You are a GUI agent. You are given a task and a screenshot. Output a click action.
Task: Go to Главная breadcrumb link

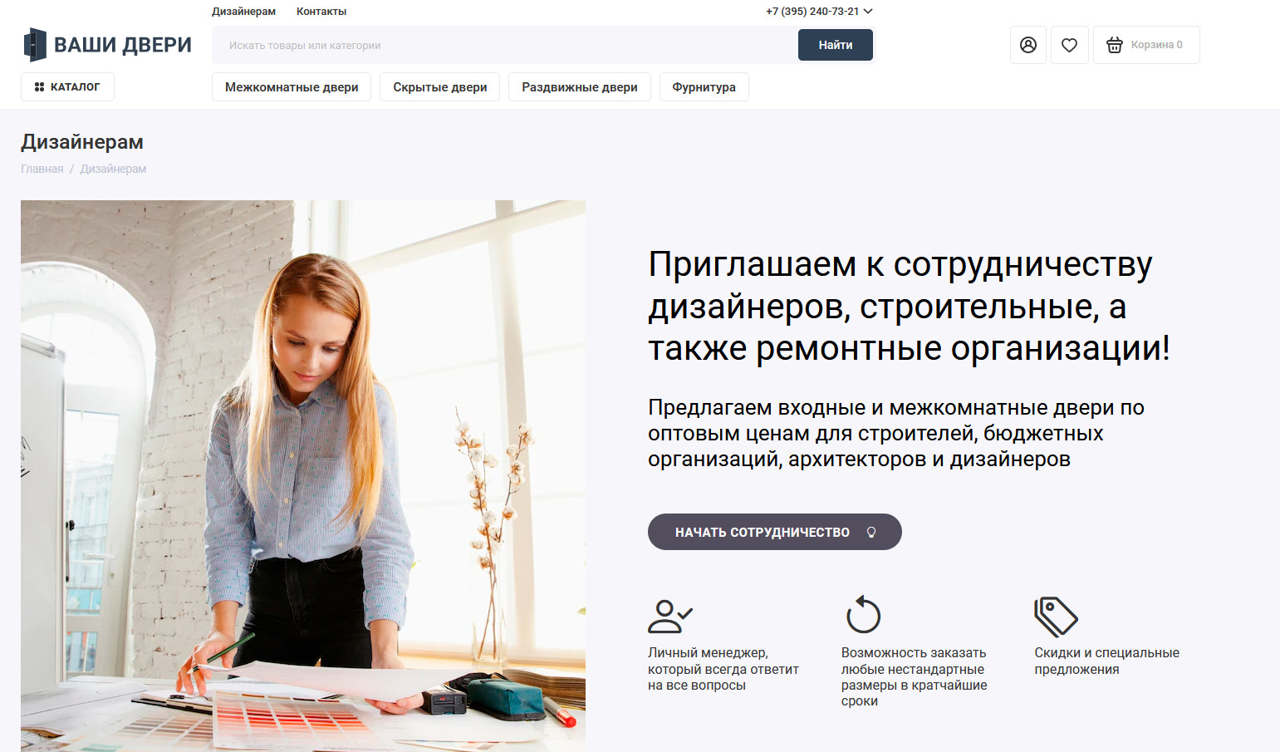click(x=42, y=169)
